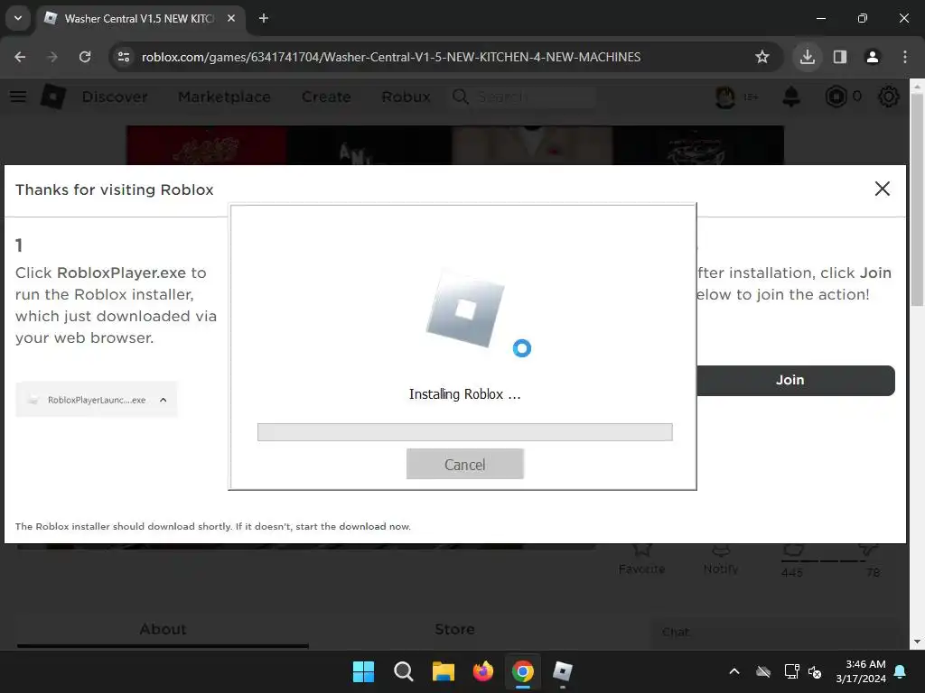The image size is (925, 693).
Task: Open Windows taskbar search
Action: point(404,671)
